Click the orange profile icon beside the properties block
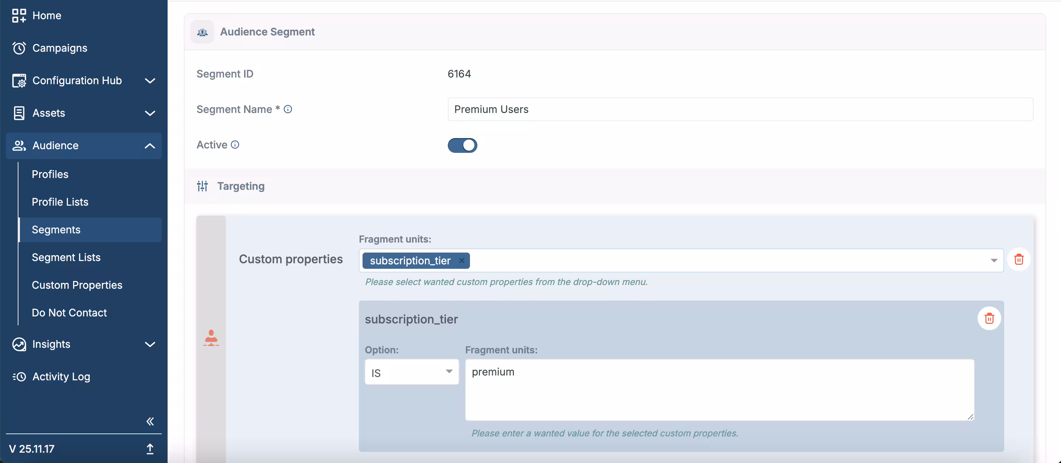 point(211,338)
